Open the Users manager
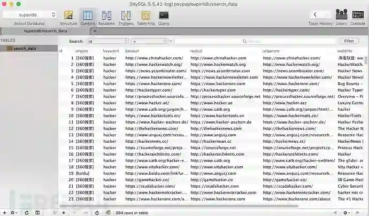Screen dimensions: 369x216 click(x=341, y=18)
